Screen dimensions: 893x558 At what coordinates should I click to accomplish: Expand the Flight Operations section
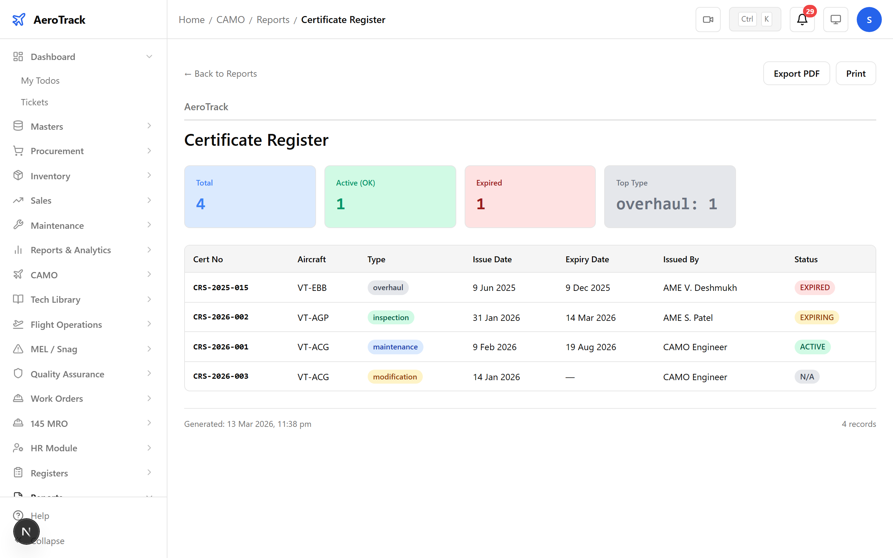tap(149, 324)
